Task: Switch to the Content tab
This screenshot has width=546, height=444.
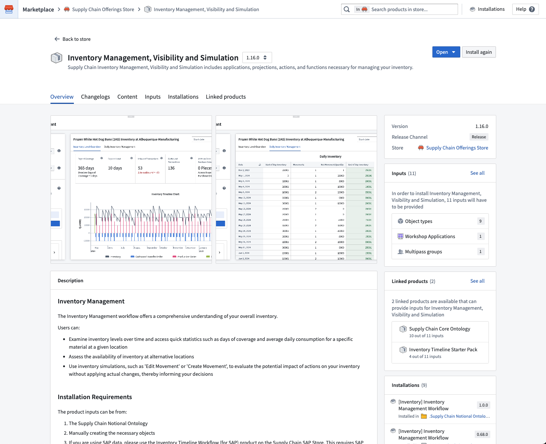Action: pos(127,97)
